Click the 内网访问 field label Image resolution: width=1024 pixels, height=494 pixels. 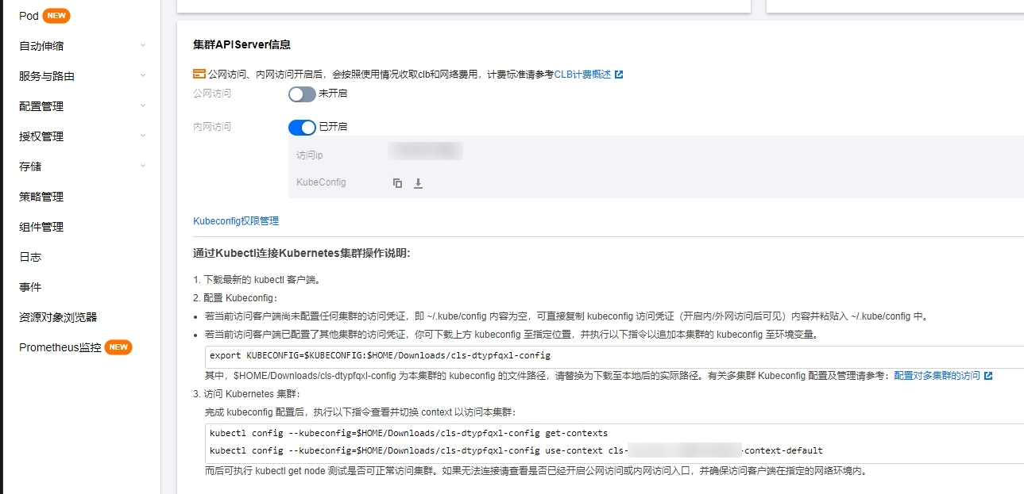coord(212,127)
